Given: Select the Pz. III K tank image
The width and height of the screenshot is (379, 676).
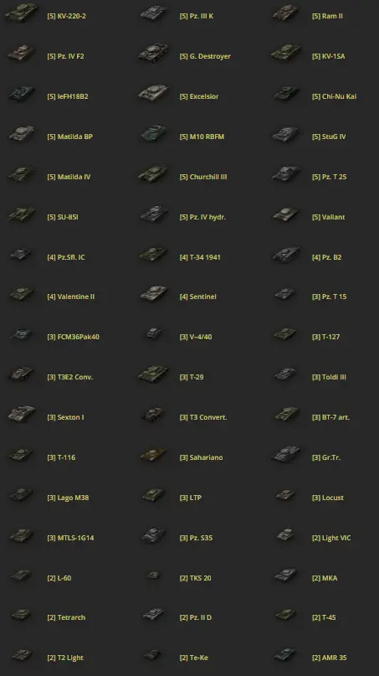Looking at the screenshot, I should 154,13.
